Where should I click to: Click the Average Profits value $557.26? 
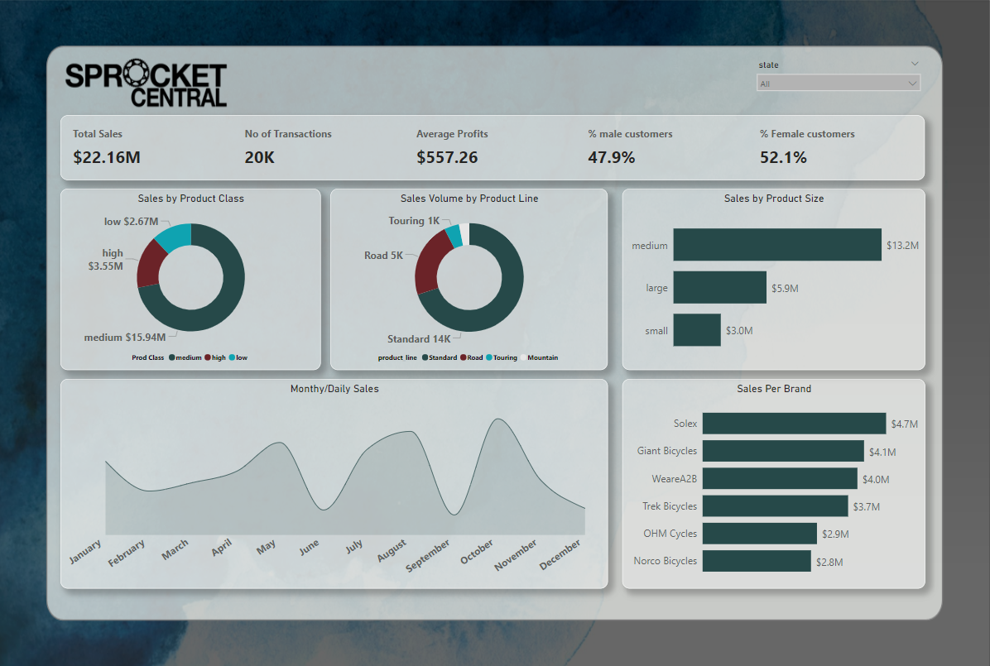[447, 157]
